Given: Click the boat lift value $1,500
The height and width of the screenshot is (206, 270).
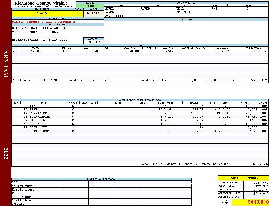Looking at the screenshot, I should [251, 127].
